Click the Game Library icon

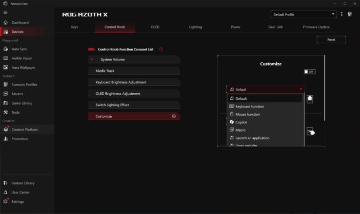6,103
